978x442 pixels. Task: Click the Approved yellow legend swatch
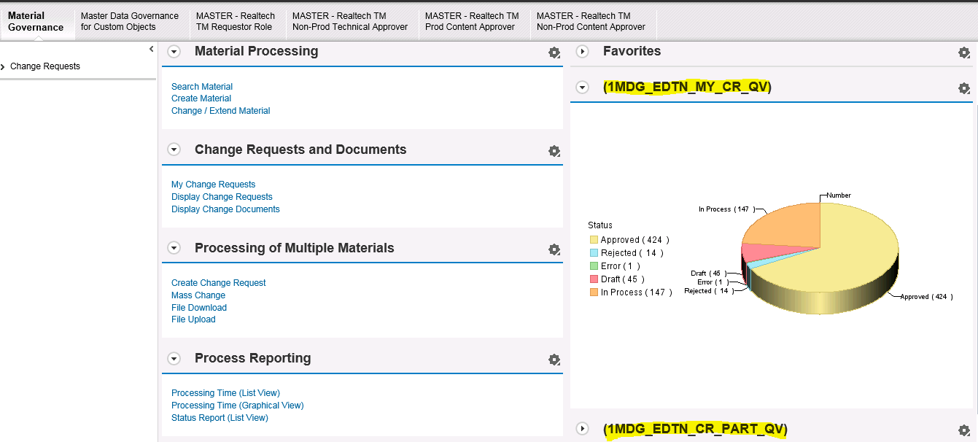tap(594, 240)
